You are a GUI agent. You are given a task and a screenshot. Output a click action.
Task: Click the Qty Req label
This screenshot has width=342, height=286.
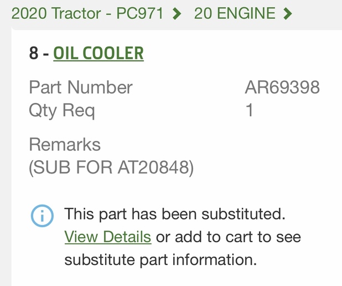62,111
